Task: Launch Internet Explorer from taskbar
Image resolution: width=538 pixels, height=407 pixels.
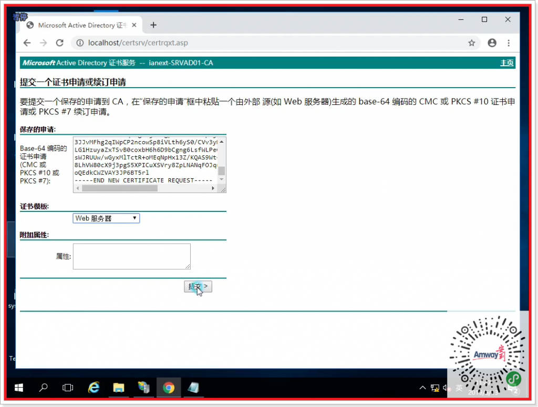Action: [x=94, y=388]
